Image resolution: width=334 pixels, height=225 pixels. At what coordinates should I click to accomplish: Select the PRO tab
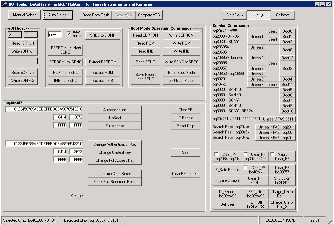click(259, 15)
